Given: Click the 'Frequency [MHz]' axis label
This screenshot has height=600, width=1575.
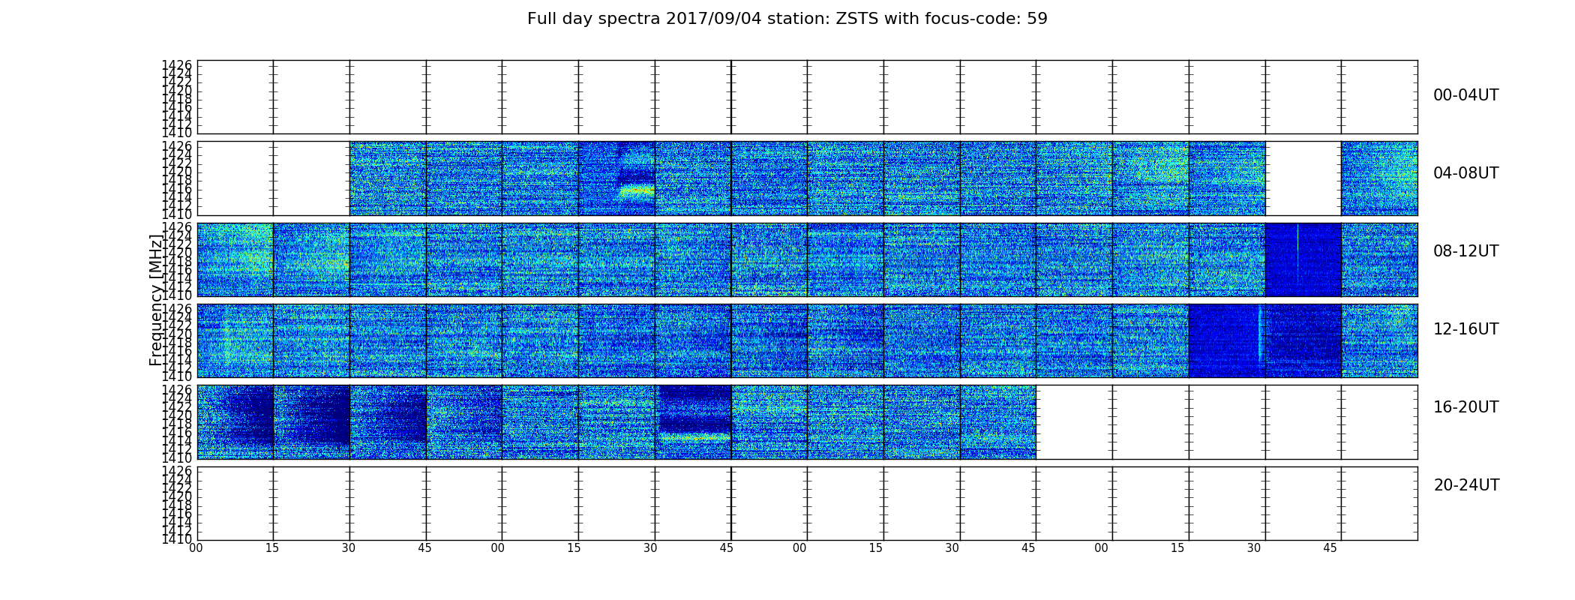Looking at the screenshot, I should click(x=156, y=300).
